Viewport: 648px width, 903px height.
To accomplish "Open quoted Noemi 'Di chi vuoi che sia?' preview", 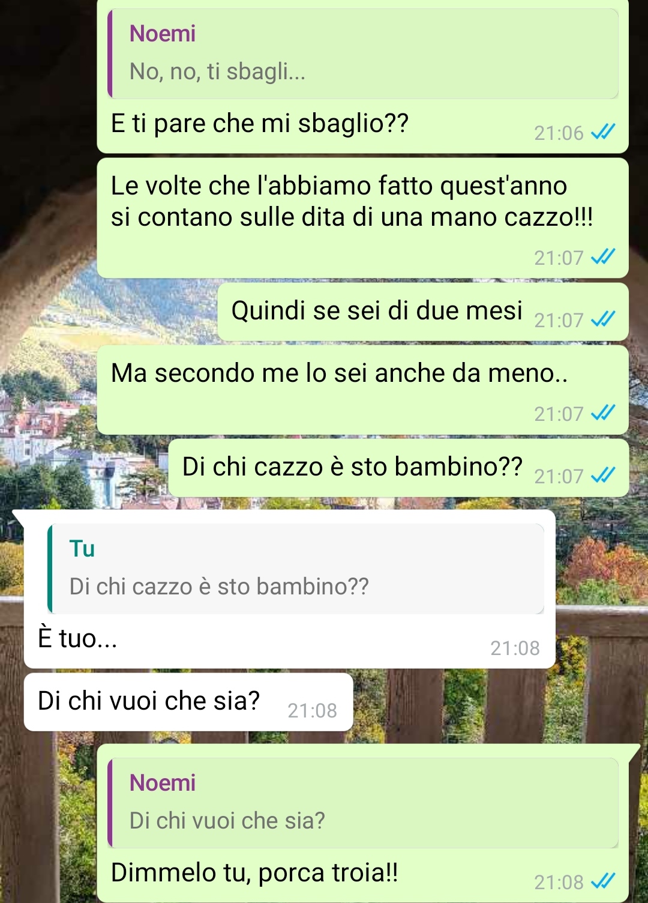I will click(362, 803).
